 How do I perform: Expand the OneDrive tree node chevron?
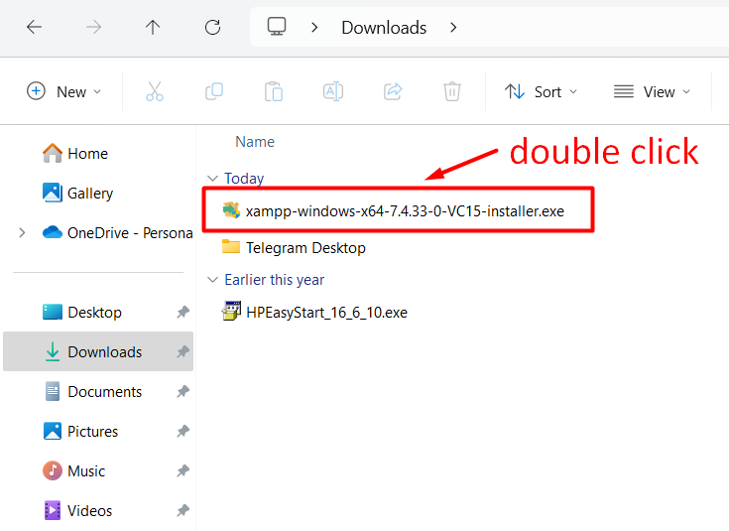point(22,232)
